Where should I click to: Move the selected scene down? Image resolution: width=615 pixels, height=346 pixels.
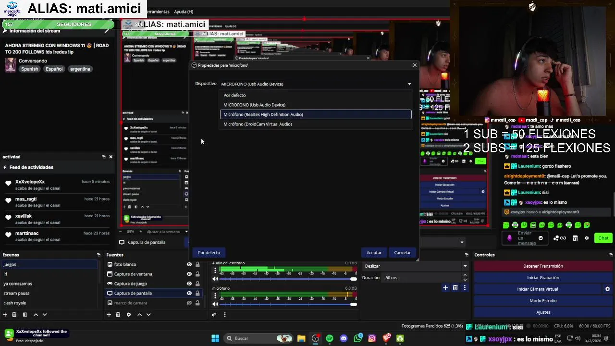click(45, 315)
